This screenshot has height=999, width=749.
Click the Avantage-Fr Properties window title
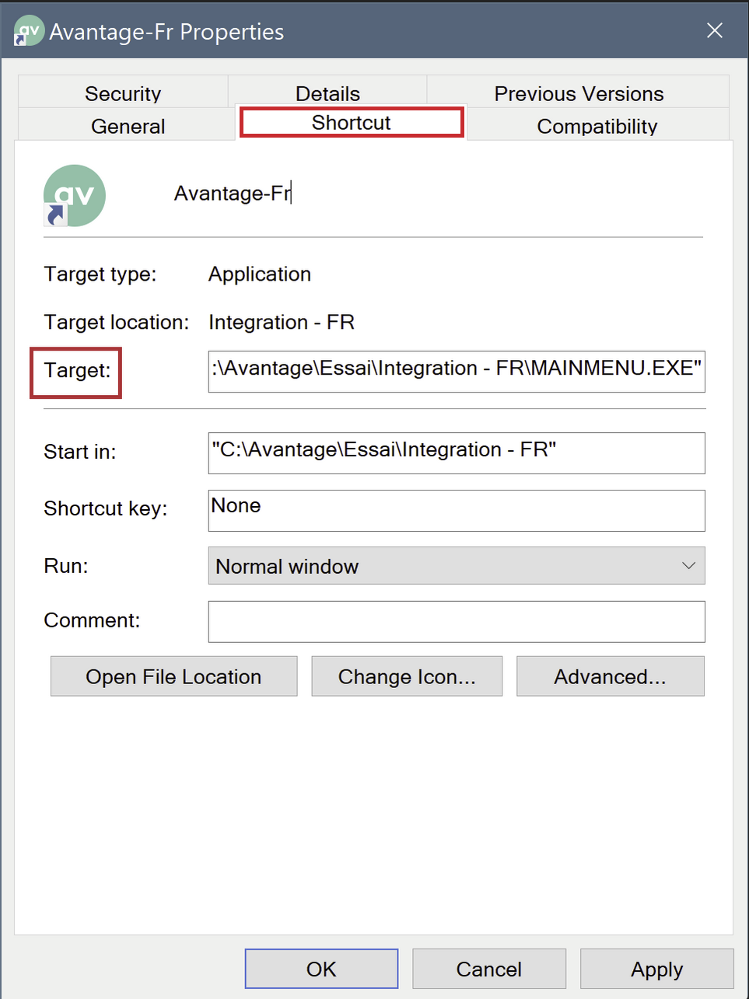pyautogui.click(x=166, y=32)
